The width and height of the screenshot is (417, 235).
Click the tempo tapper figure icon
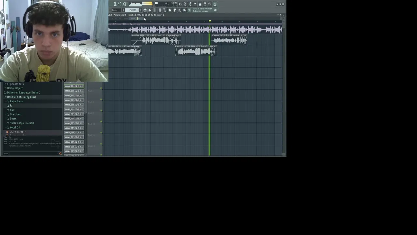[x=180, y=10]
